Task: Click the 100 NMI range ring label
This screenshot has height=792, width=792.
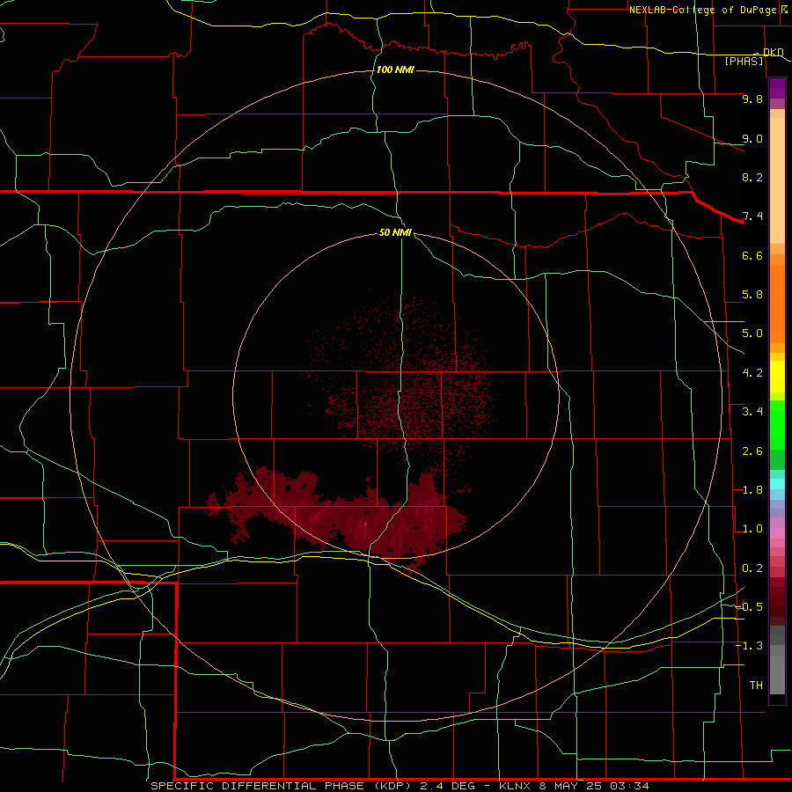Action: coord(395,70)
